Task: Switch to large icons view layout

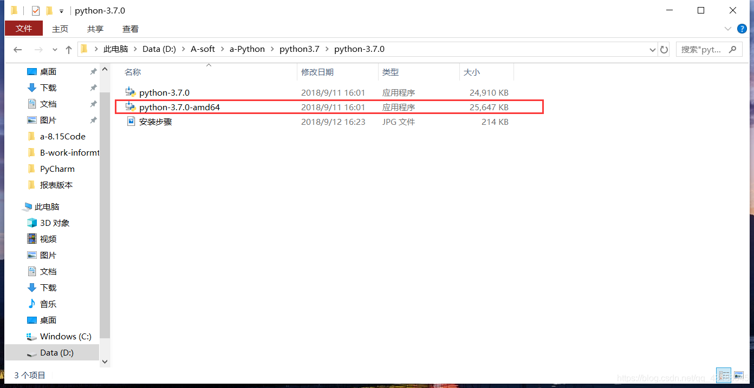Action: [739, 374]
